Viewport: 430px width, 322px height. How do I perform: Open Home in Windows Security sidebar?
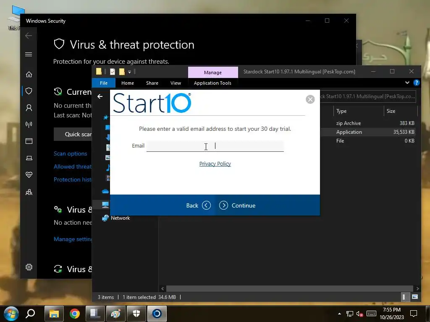tap(29, 75)
